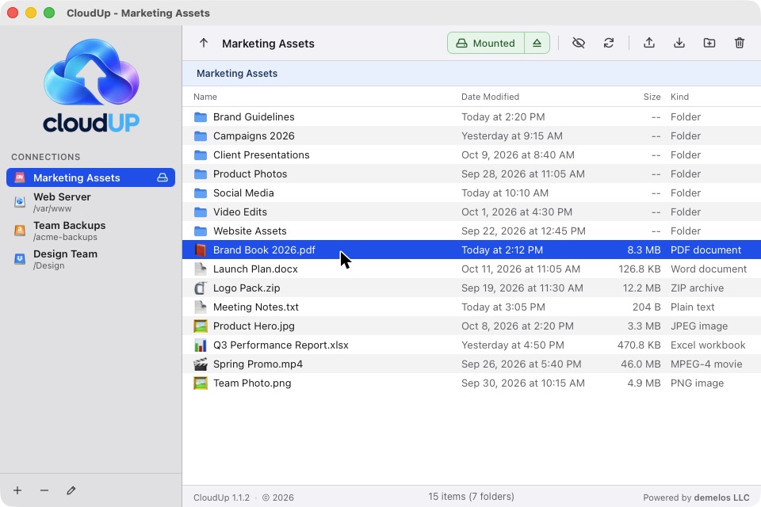This screenshot has width=761, height=507.
Task: Click the 8.3 MB size value
Action: pos(644,250)
